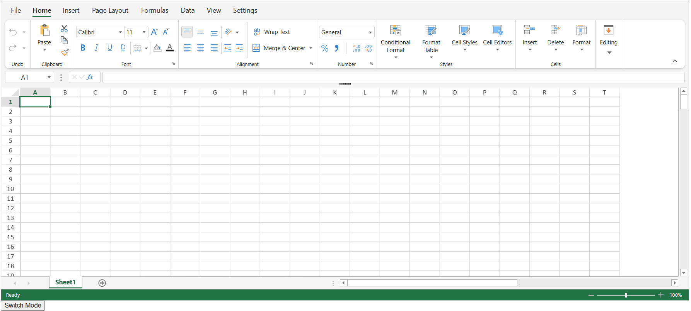Image resolution: width=691 pixels, height=311 pixels.
Task: Open the fill color bucket
Action: [x=157, y=48]
